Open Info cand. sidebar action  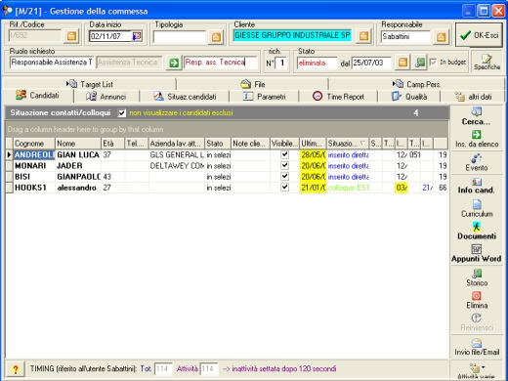(476, 186)
